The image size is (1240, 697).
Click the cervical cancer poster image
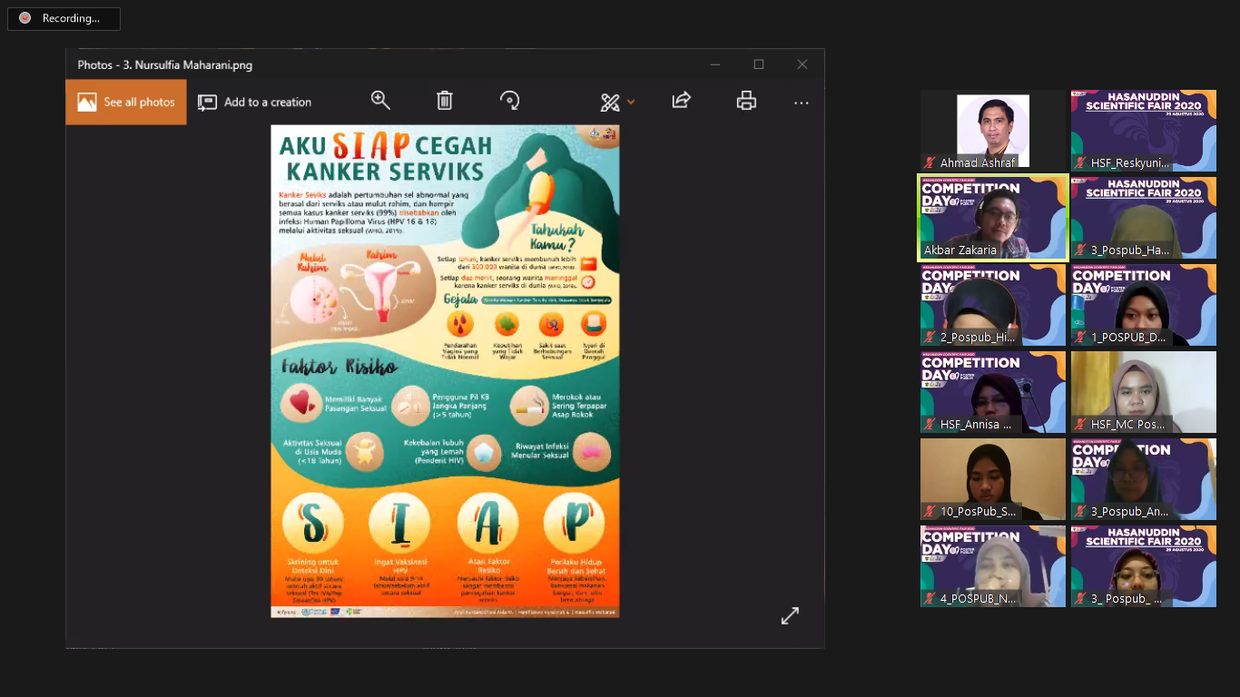445,371
